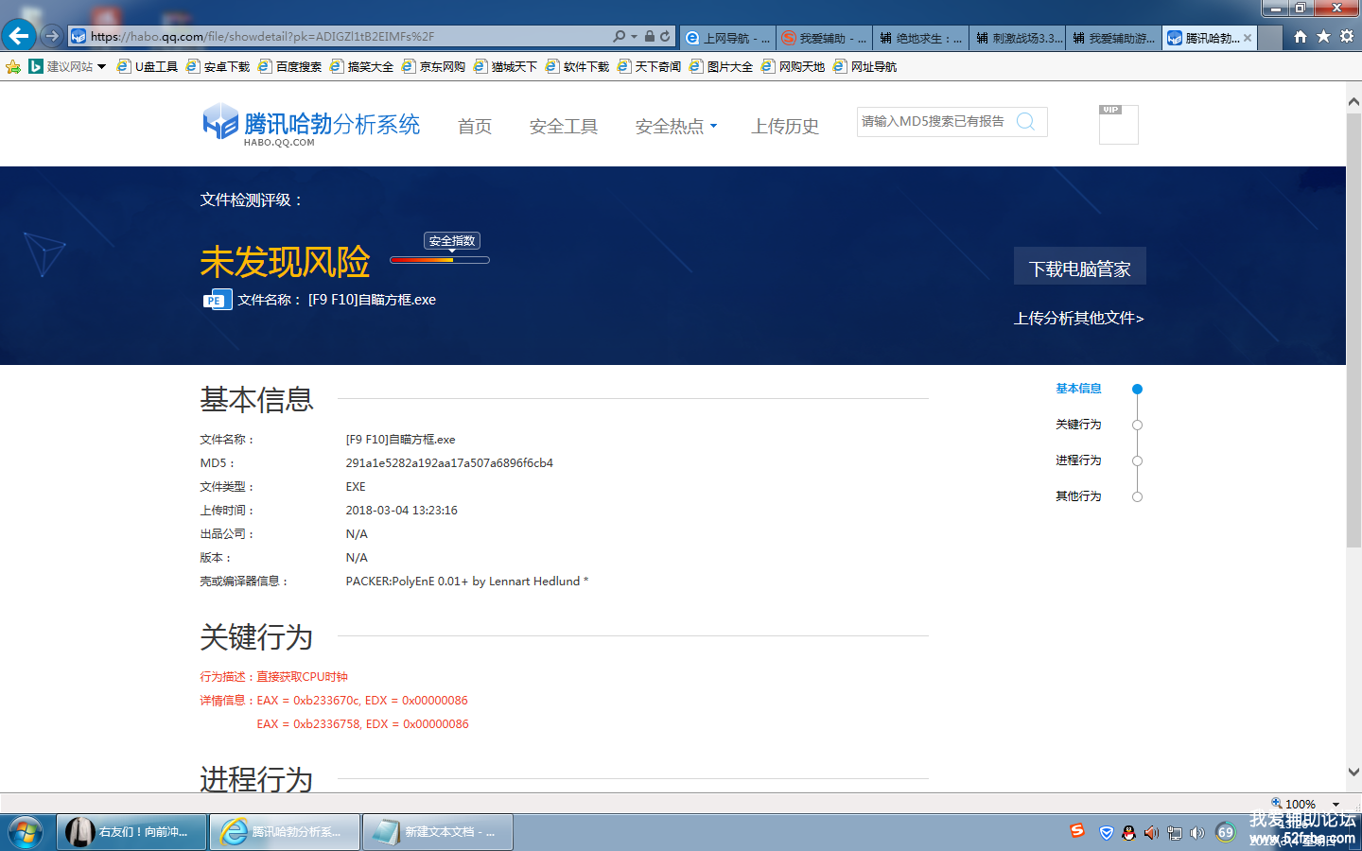Open favorites star icon in top right
The width and height of the screenshot is (1362, 851).
(x=1323, y=37)
